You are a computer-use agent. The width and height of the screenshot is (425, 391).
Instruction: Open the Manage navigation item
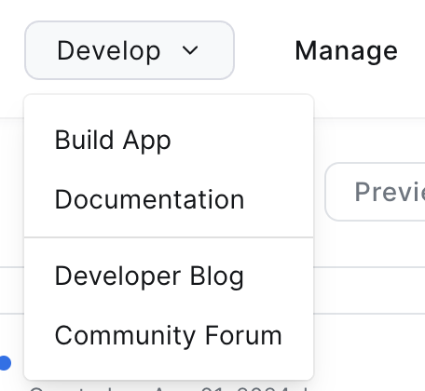click(x=346, y=51)
